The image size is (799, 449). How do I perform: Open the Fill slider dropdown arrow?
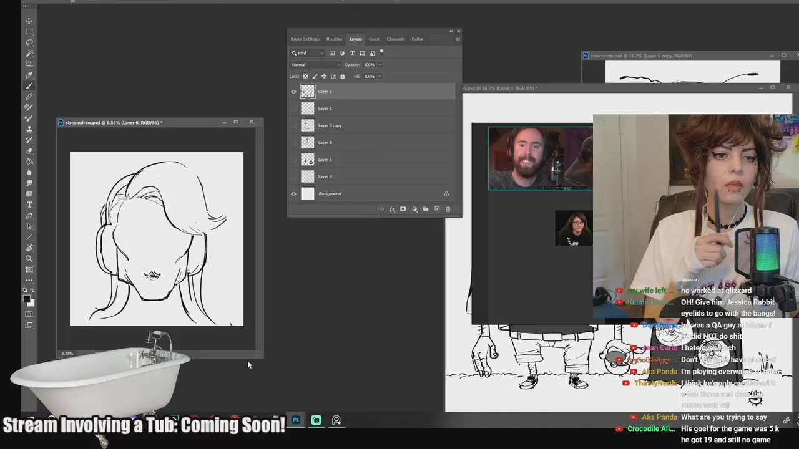[380, 76]
